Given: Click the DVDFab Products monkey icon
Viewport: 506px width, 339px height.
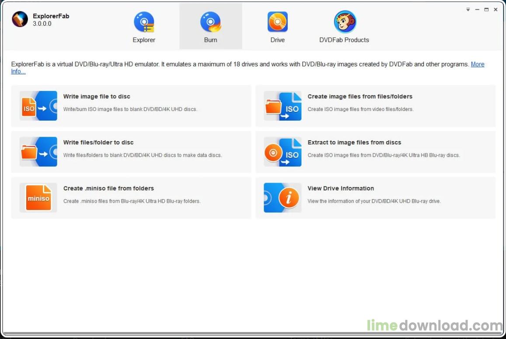Looking at the screenshot, I should 345,21.
